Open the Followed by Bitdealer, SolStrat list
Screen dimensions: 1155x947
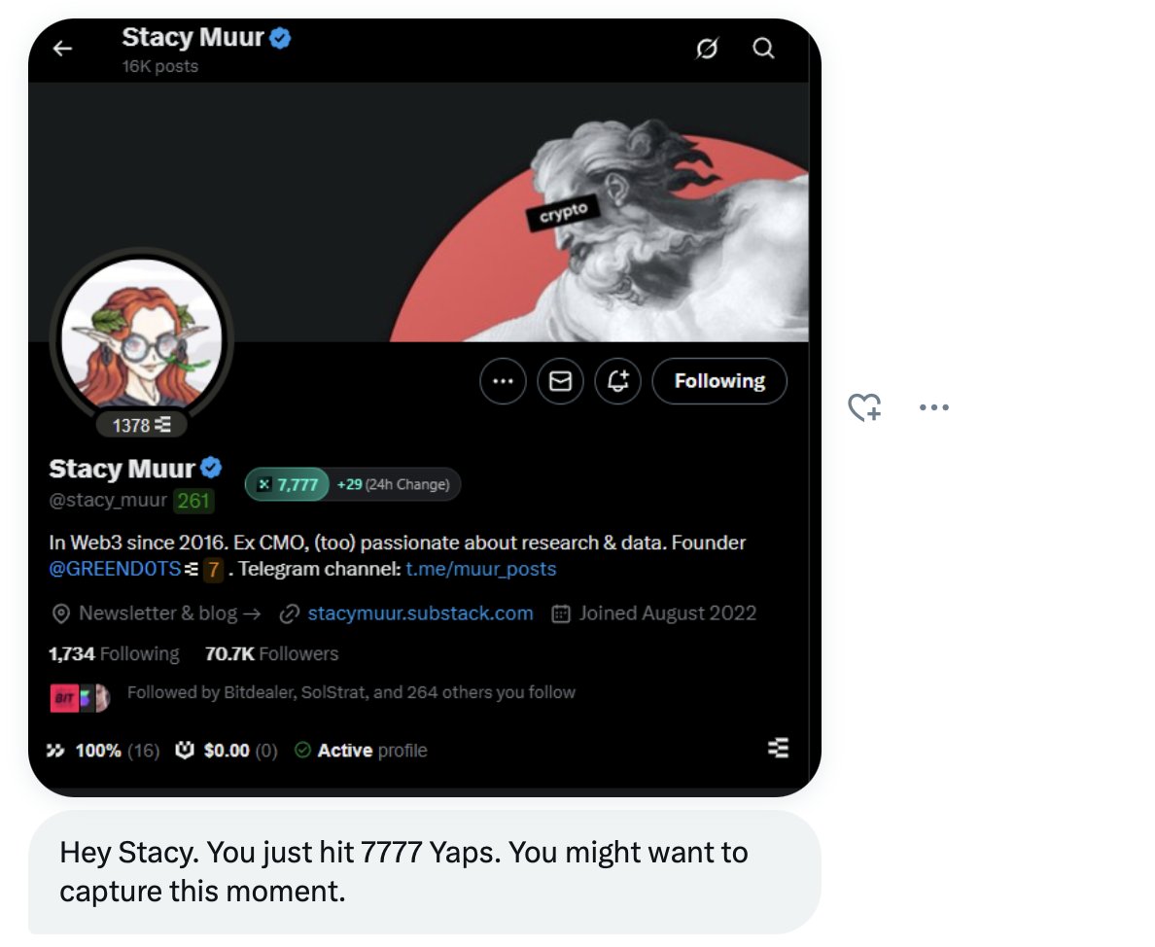pos(350,693)
